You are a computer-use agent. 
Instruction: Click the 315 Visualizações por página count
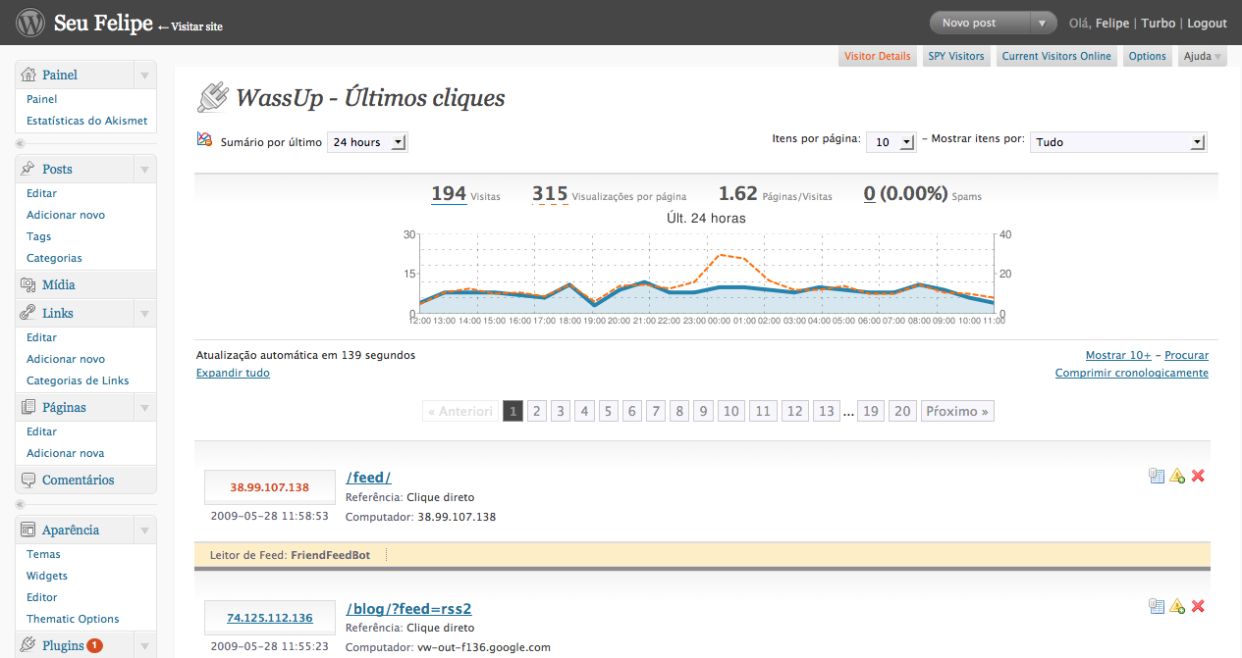pyautogui.click(x=550, y=193)
